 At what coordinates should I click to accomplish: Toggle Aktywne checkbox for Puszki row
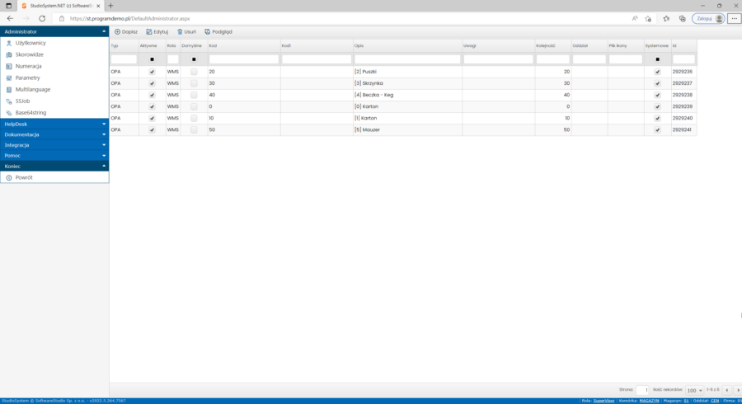pyautogui.click(x=152, y=72)
